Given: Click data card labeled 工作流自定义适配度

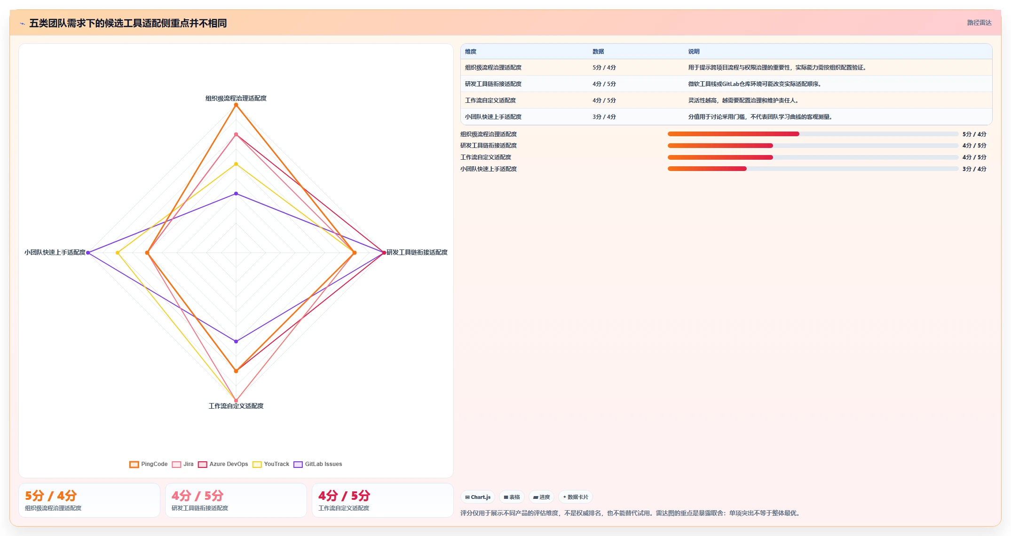Looking at the screenshot, I should point(383,500).
